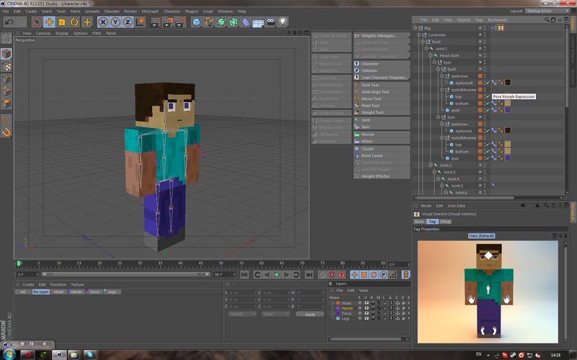Select the Live Selection tool

click(37, 22)
